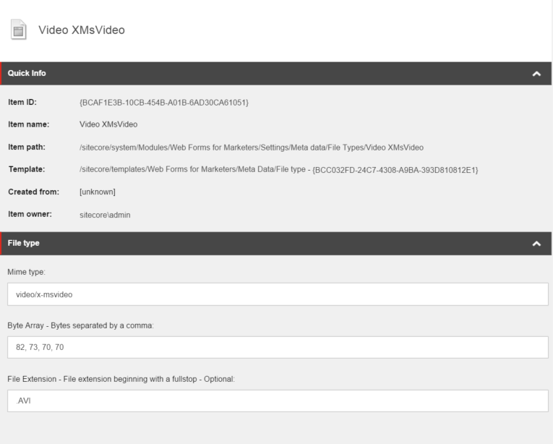Image resolution: width=553 pixels, height=444 pixels.
Task: Click the Template label in Quick Info
Action: (x=27, y=169)
